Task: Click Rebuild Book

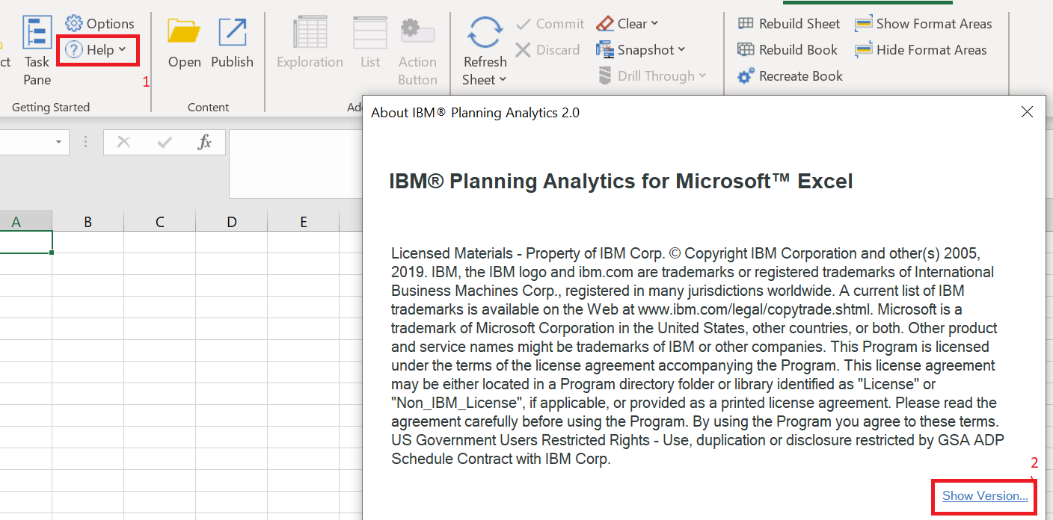Action: coord(788,50)
